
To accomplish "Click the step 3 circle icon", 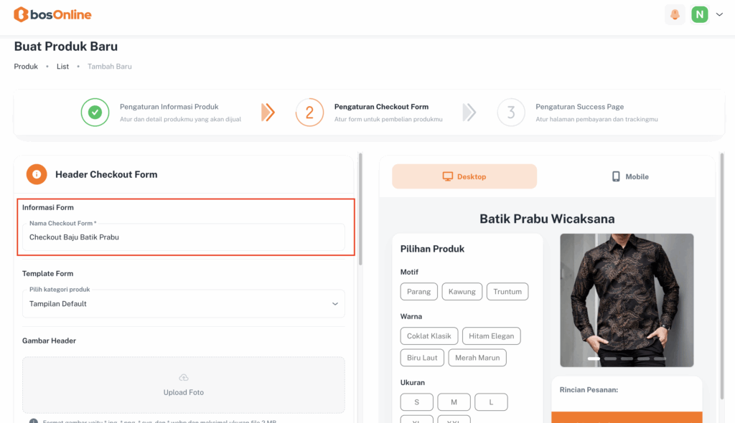I will (x=511, y=112).
